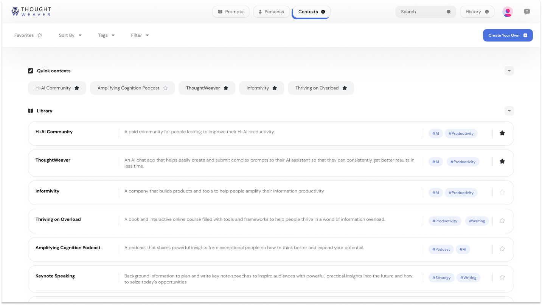Favorite Amplifying Cognition Podcast quick context star
The image size is (542, 305).
165,88
